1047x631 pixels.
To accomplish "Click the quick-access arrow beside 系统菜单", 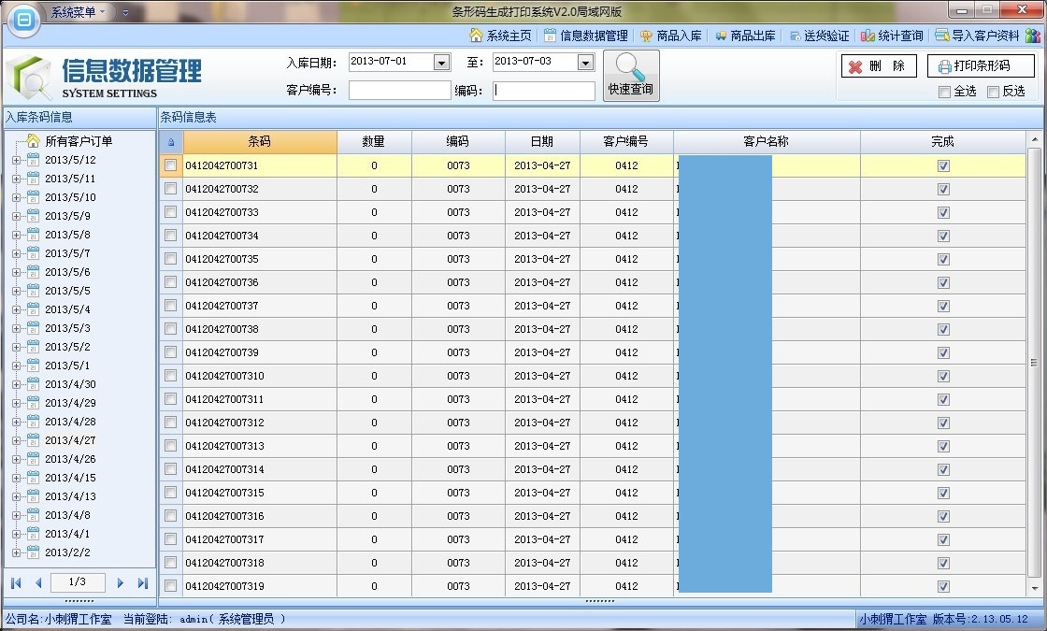I will pyautogui.click(x=125, y=12).
